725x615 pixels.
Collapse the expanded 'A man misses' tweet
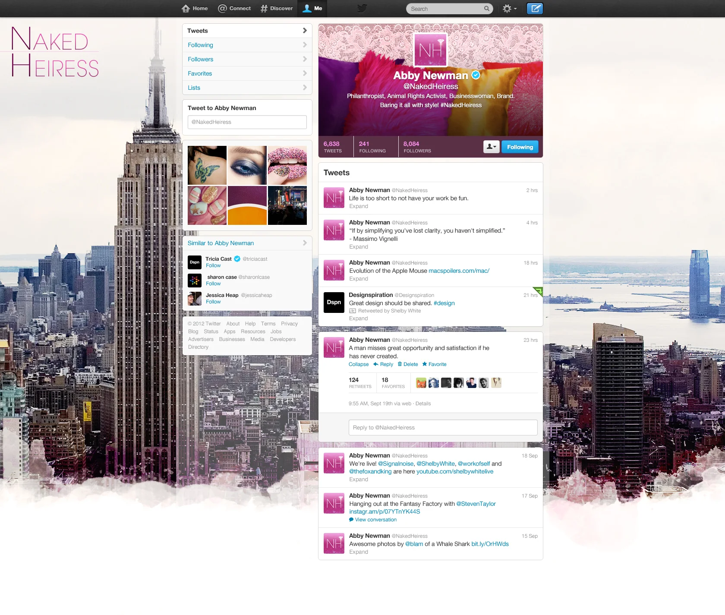[x=359, y=364]
